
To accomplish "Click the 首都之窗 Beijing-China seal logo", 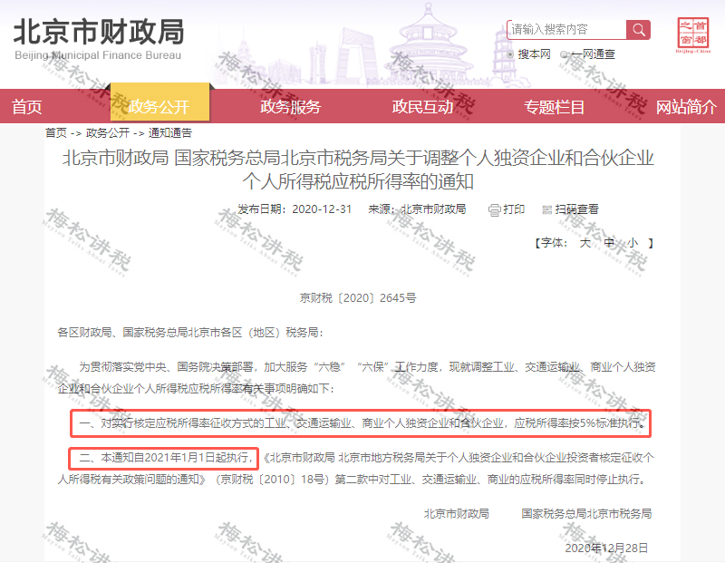I will click(x=691, y=33).
